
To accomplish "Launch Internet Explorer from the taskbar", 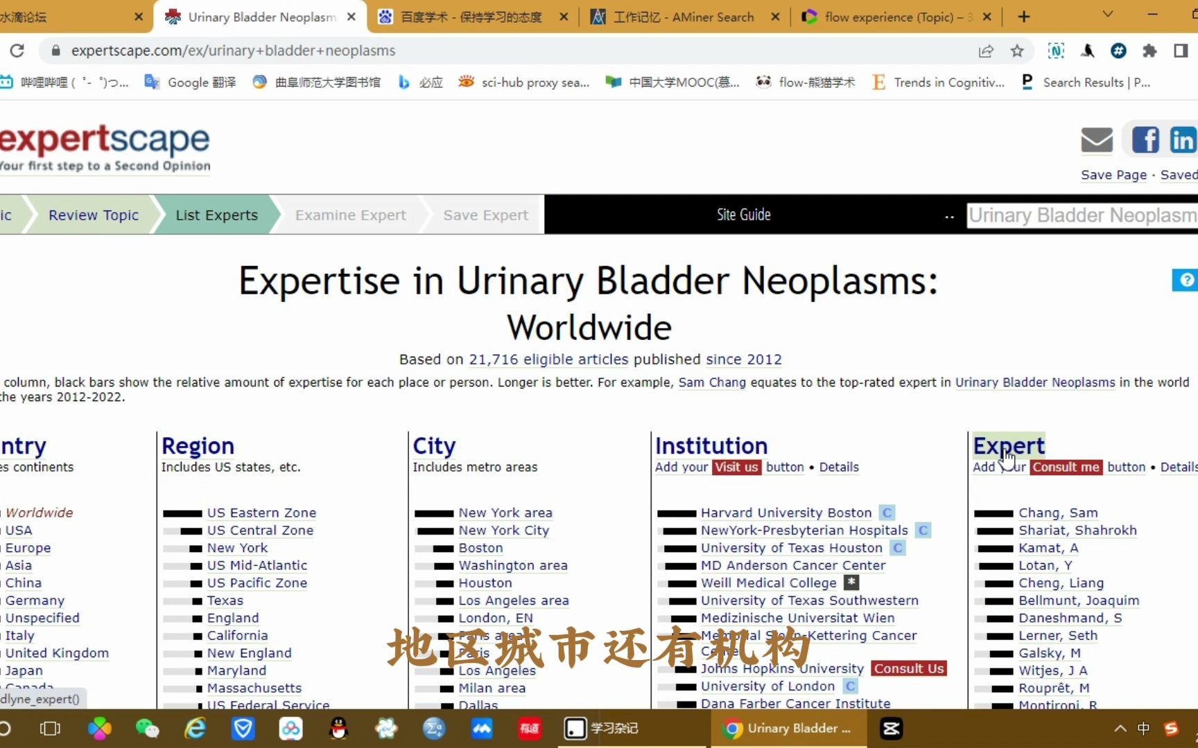I will tap(196, 729).
